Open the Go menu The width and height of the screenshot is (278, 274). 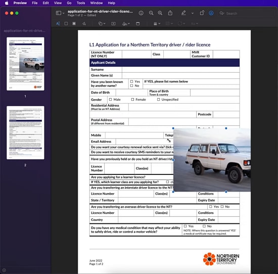(x=69, y=3)
